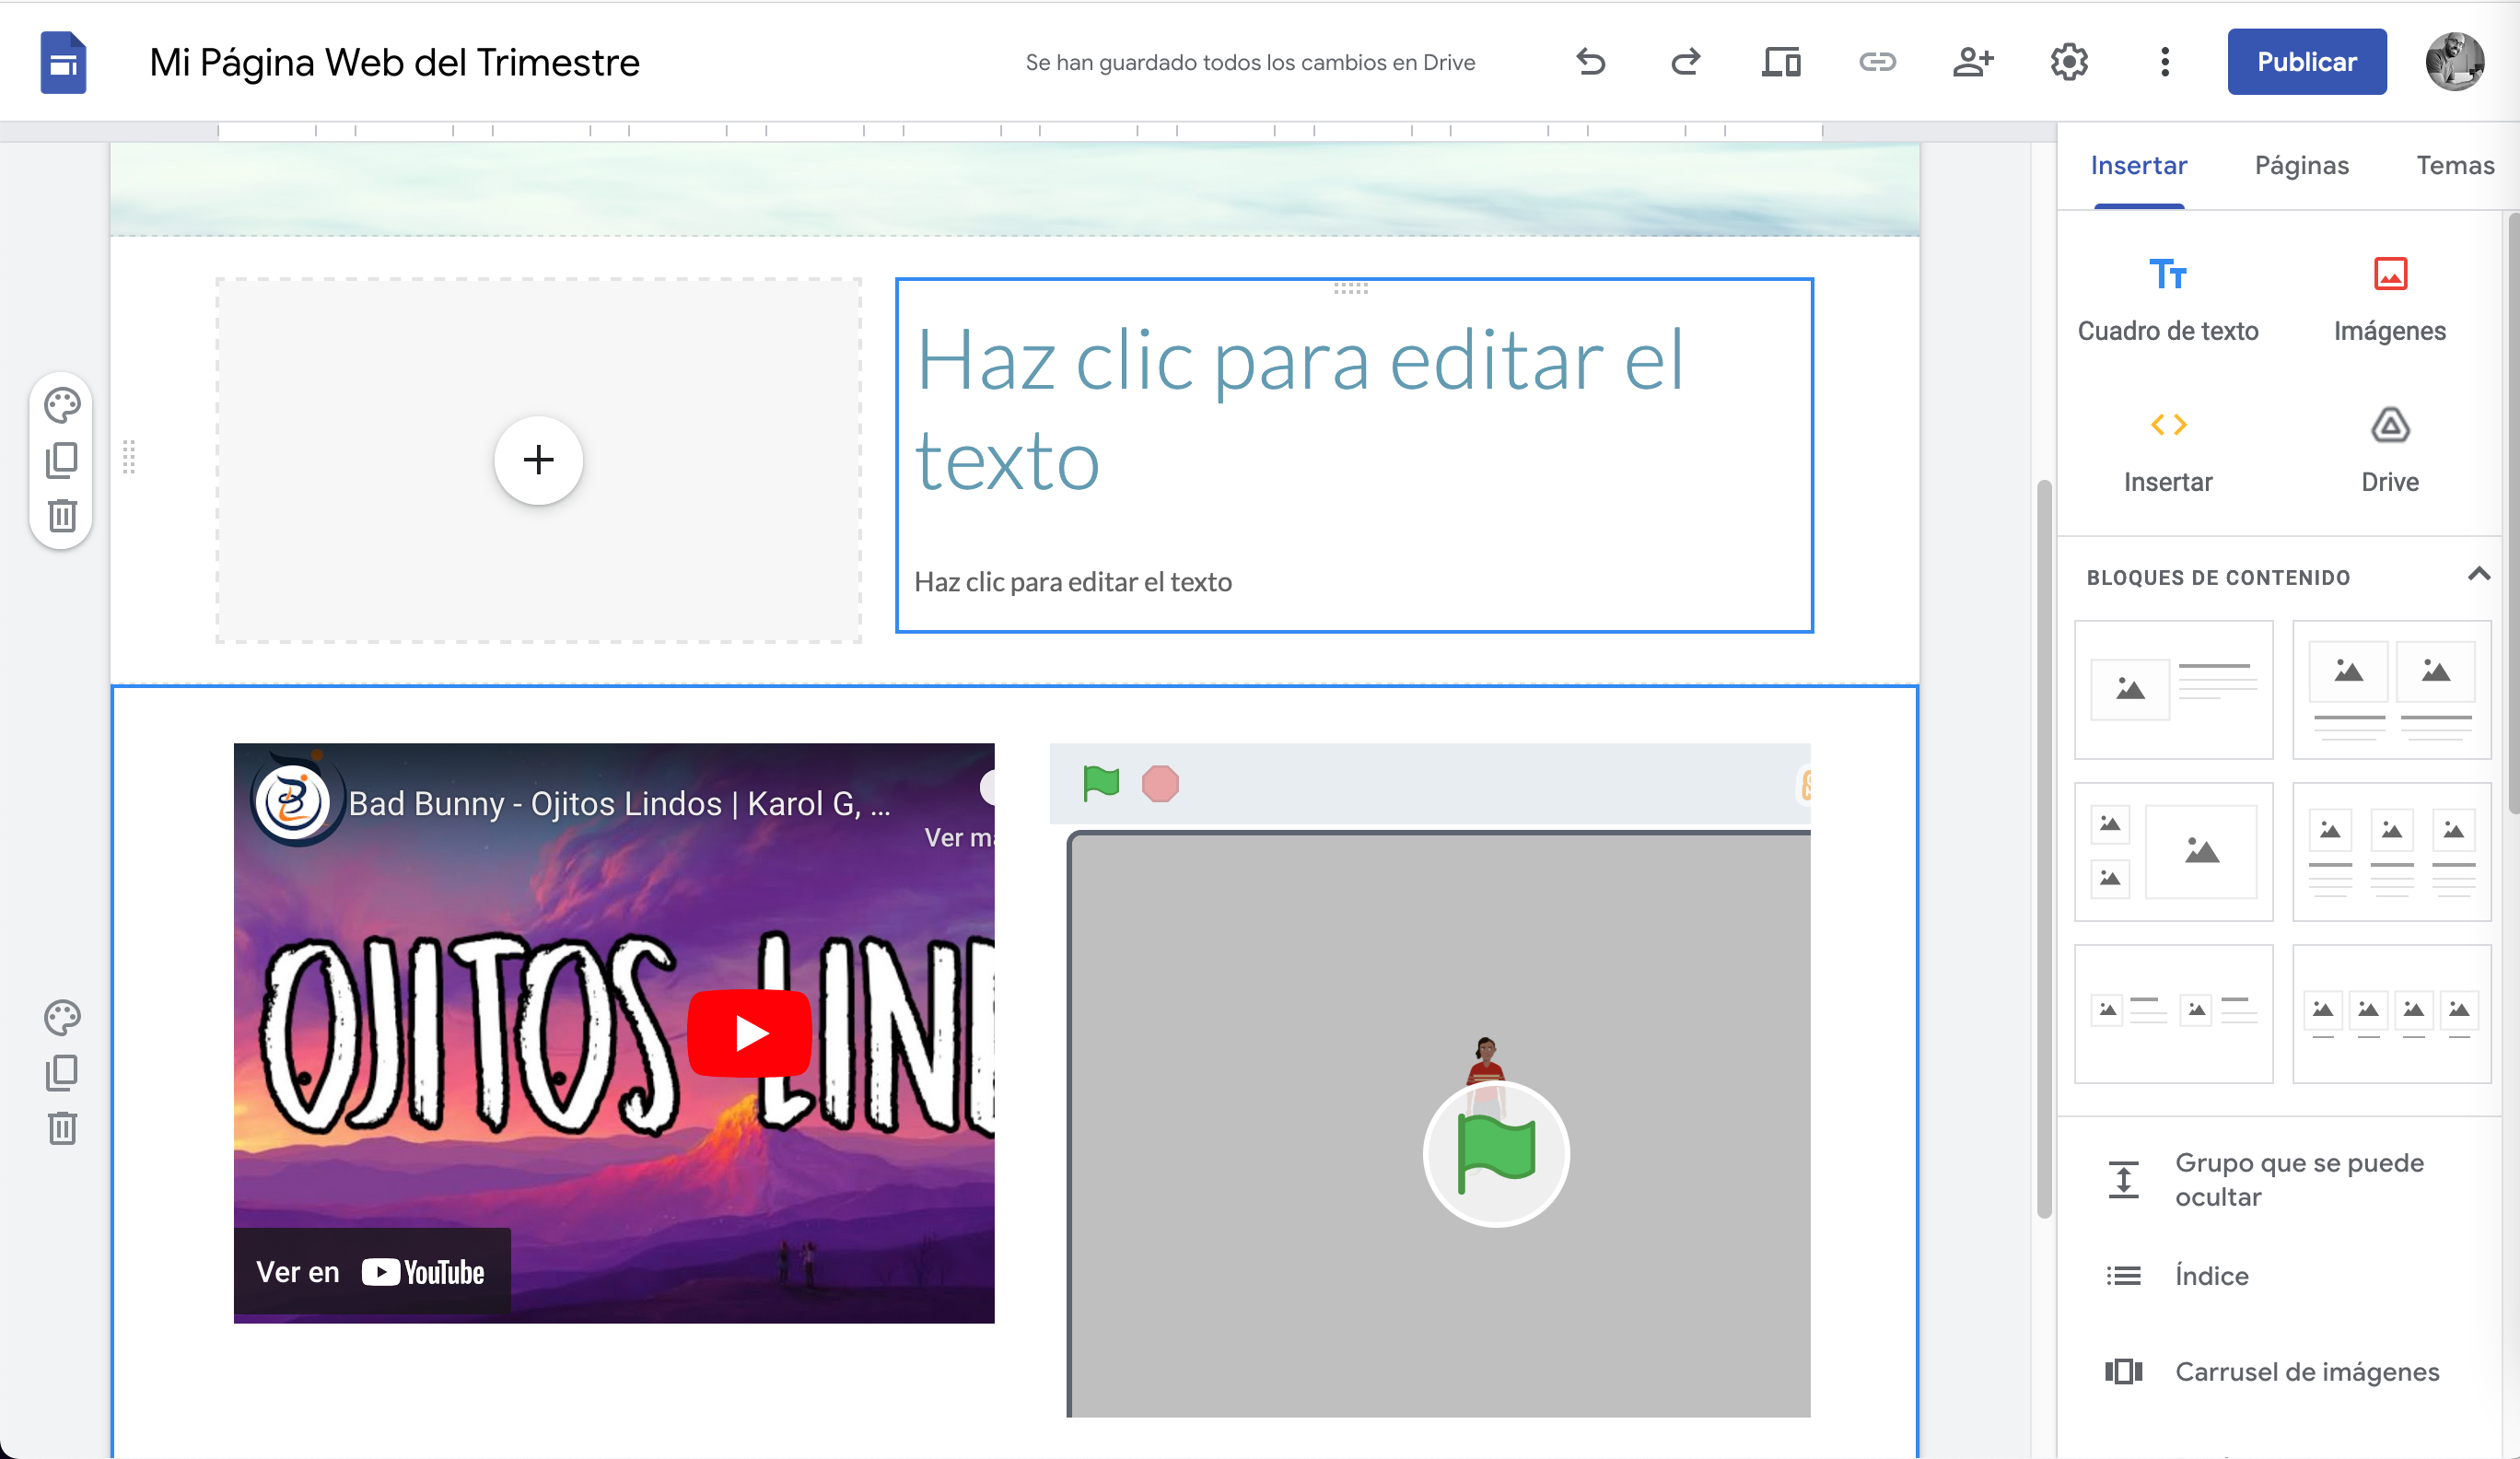2520x1459 pixels.
Task: Share the site using the add-person icon
Action: coord(1973,61)
